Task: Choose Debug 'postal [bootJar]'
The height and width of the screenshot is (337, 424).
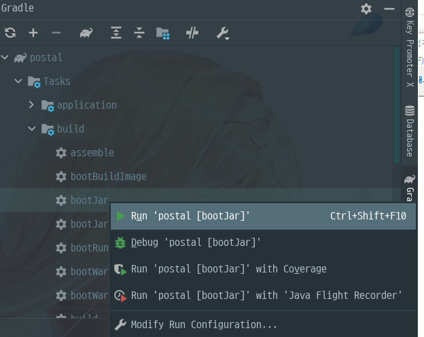Action: pyautogui.click(x=263, y=243)
